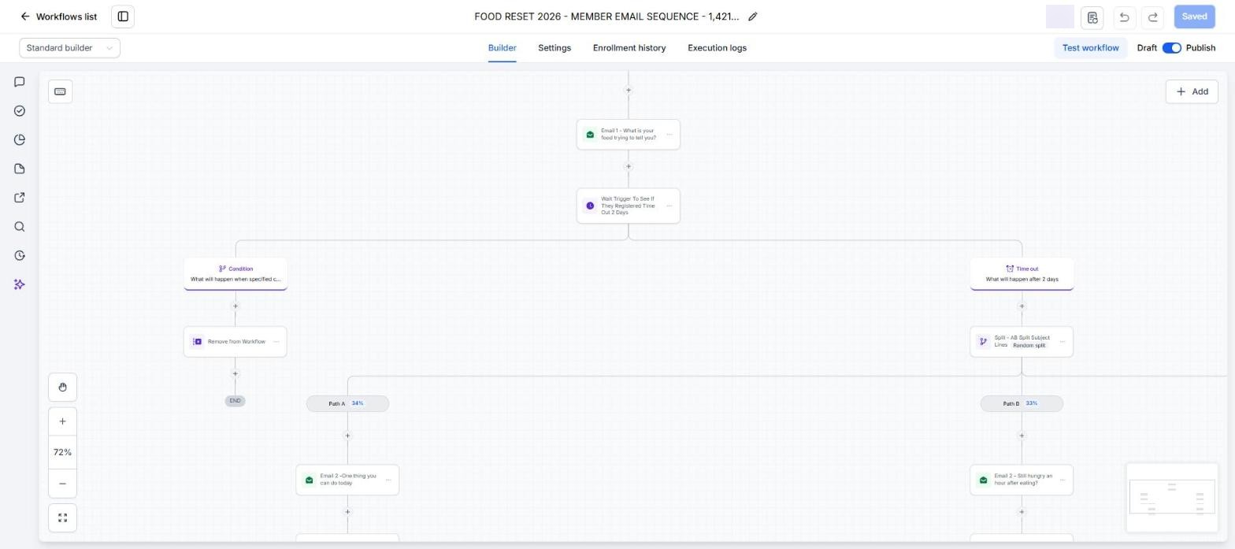Select Email 2 'One thing you can do today'
The height and width of the screenshot is (549, 1235).
(347, 480)
